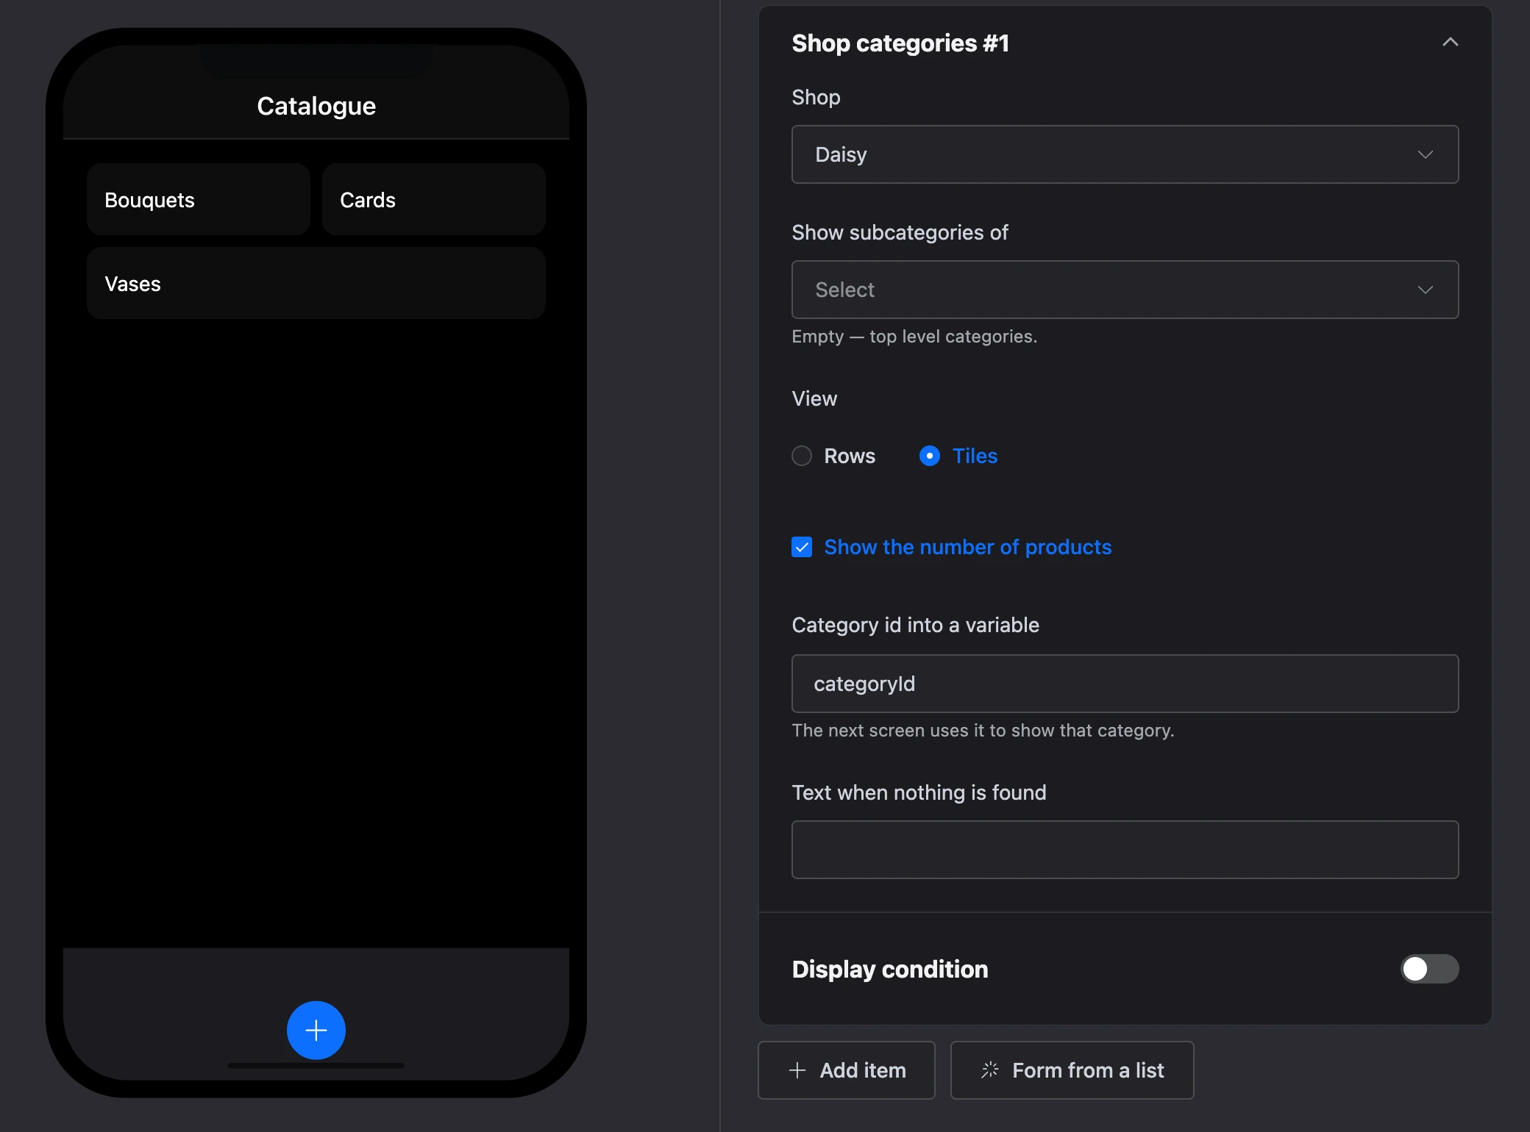Open the Cards category tile

(x=434, y=199)
